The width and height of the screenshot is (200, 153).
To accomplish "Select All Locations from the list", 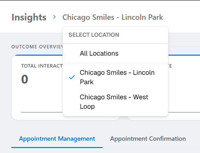I will coord(99,53).
